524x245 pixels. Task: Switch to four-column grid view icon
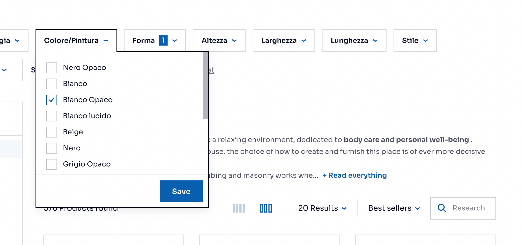pos(239,208)
